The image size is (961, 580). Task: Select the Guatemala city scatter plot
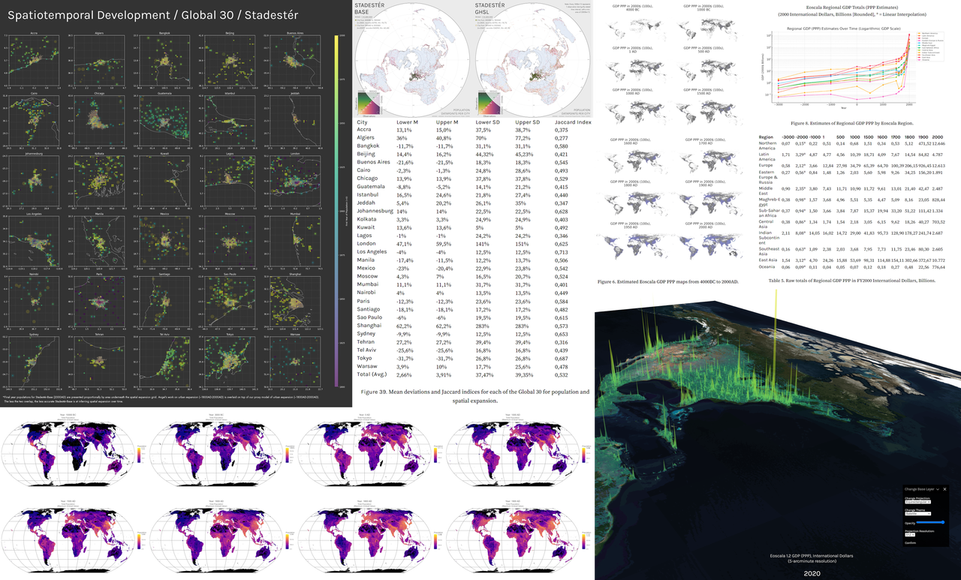click(164, 120)
